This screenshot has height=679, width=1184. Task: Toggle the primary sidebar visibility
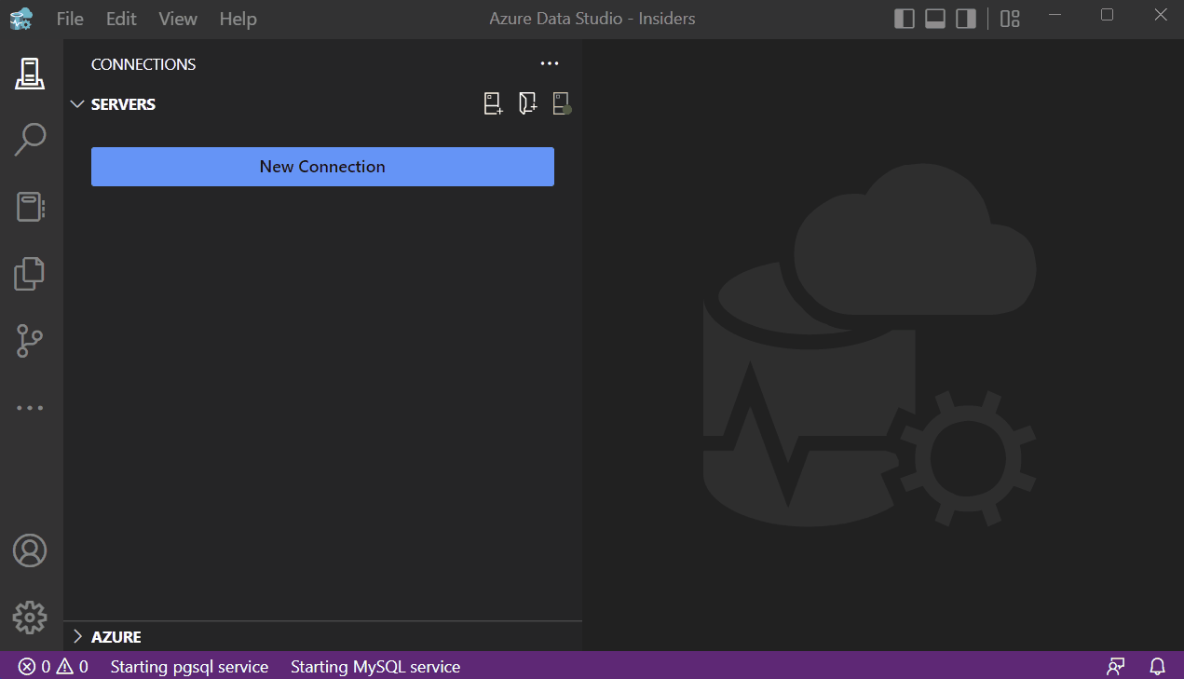point(904,17)
